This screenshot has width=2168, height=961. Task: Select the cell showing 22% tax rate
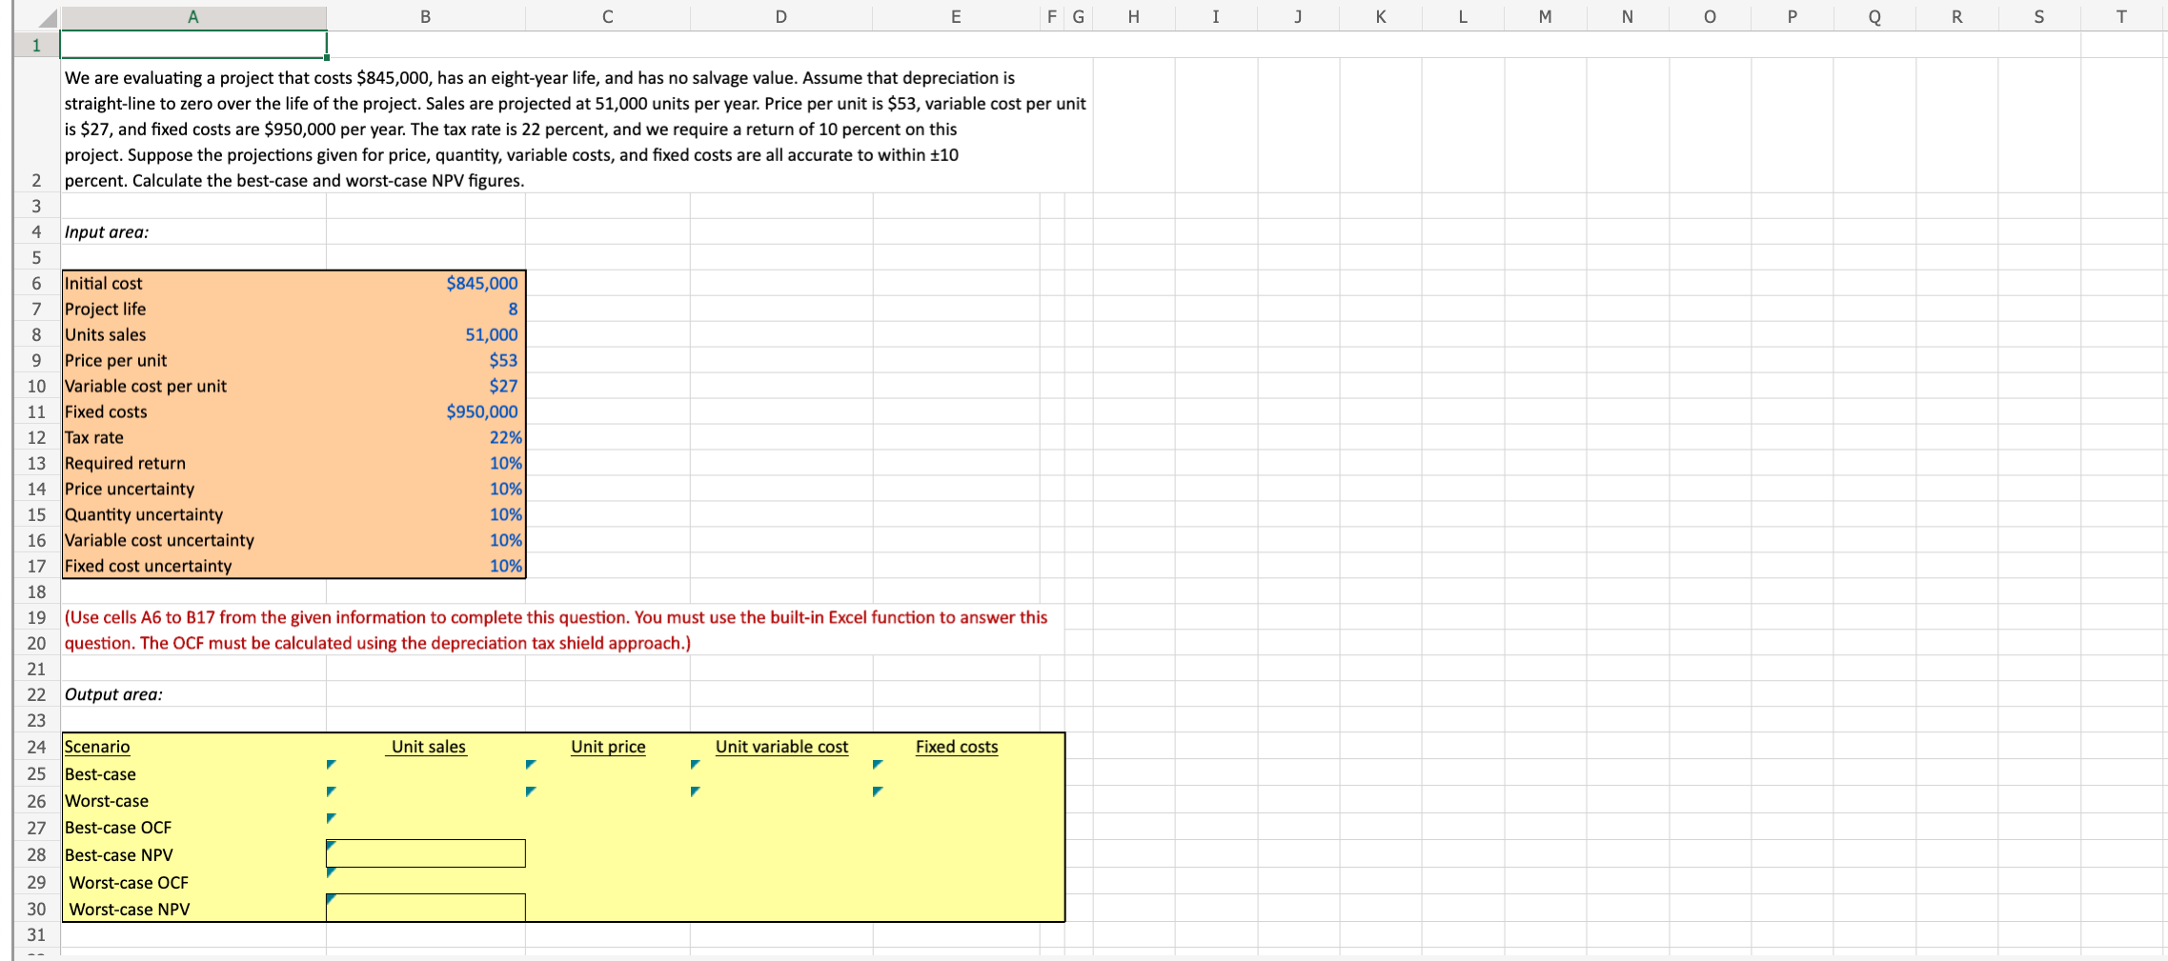coord(426,437)
